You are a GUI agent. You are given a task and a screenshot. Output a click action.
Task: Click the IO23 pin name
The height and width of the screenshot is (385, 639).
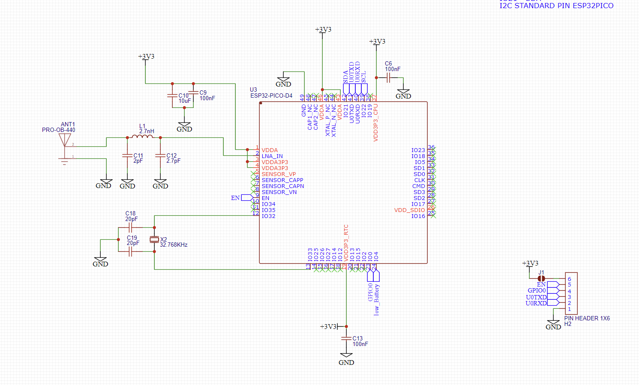[x=418, y=150]
